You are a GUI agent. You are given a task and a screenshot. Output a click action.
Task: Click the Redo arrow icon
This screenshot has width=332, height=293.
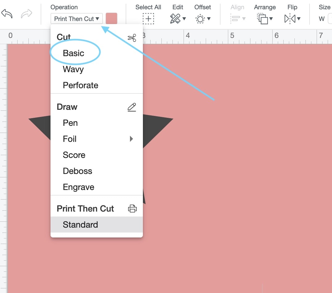(26, 13)
